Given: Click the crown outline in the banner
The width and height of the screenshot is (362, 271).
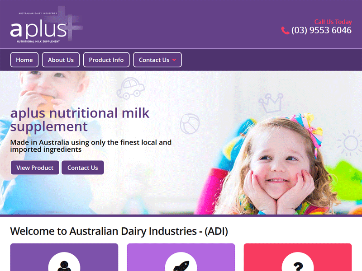Looking at the screenshot, I should (x=271, y=103).
